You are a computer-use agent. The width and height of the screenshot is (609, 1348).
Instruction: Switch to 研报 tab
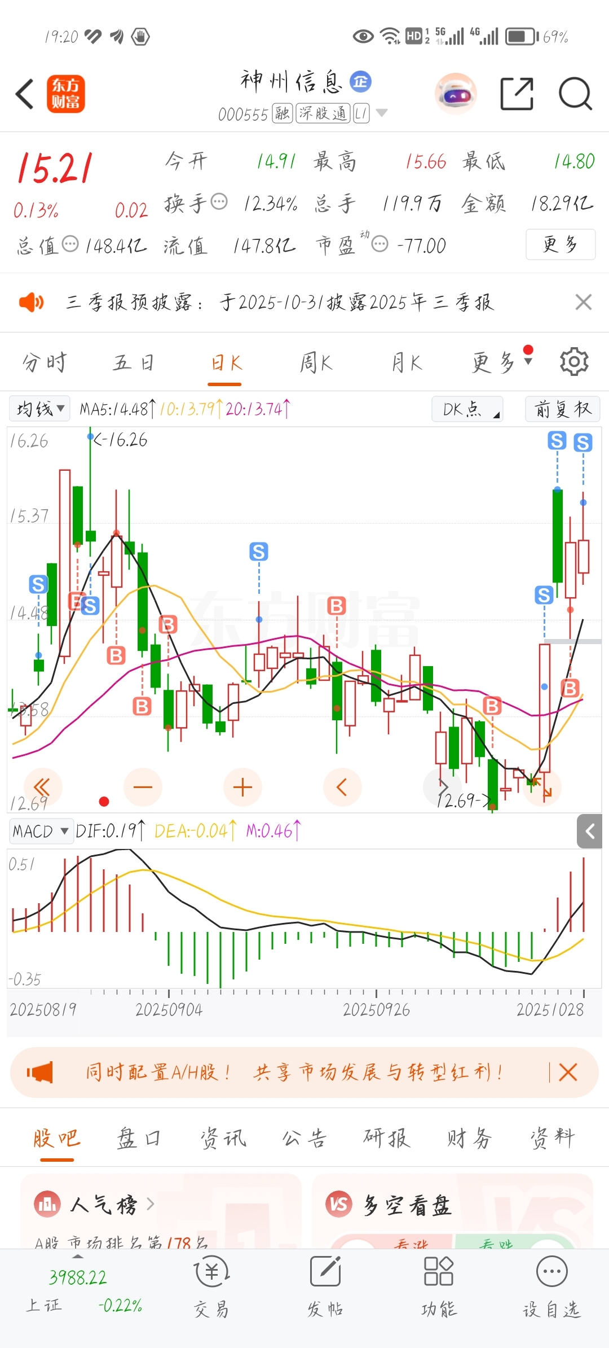[387, 1138]
